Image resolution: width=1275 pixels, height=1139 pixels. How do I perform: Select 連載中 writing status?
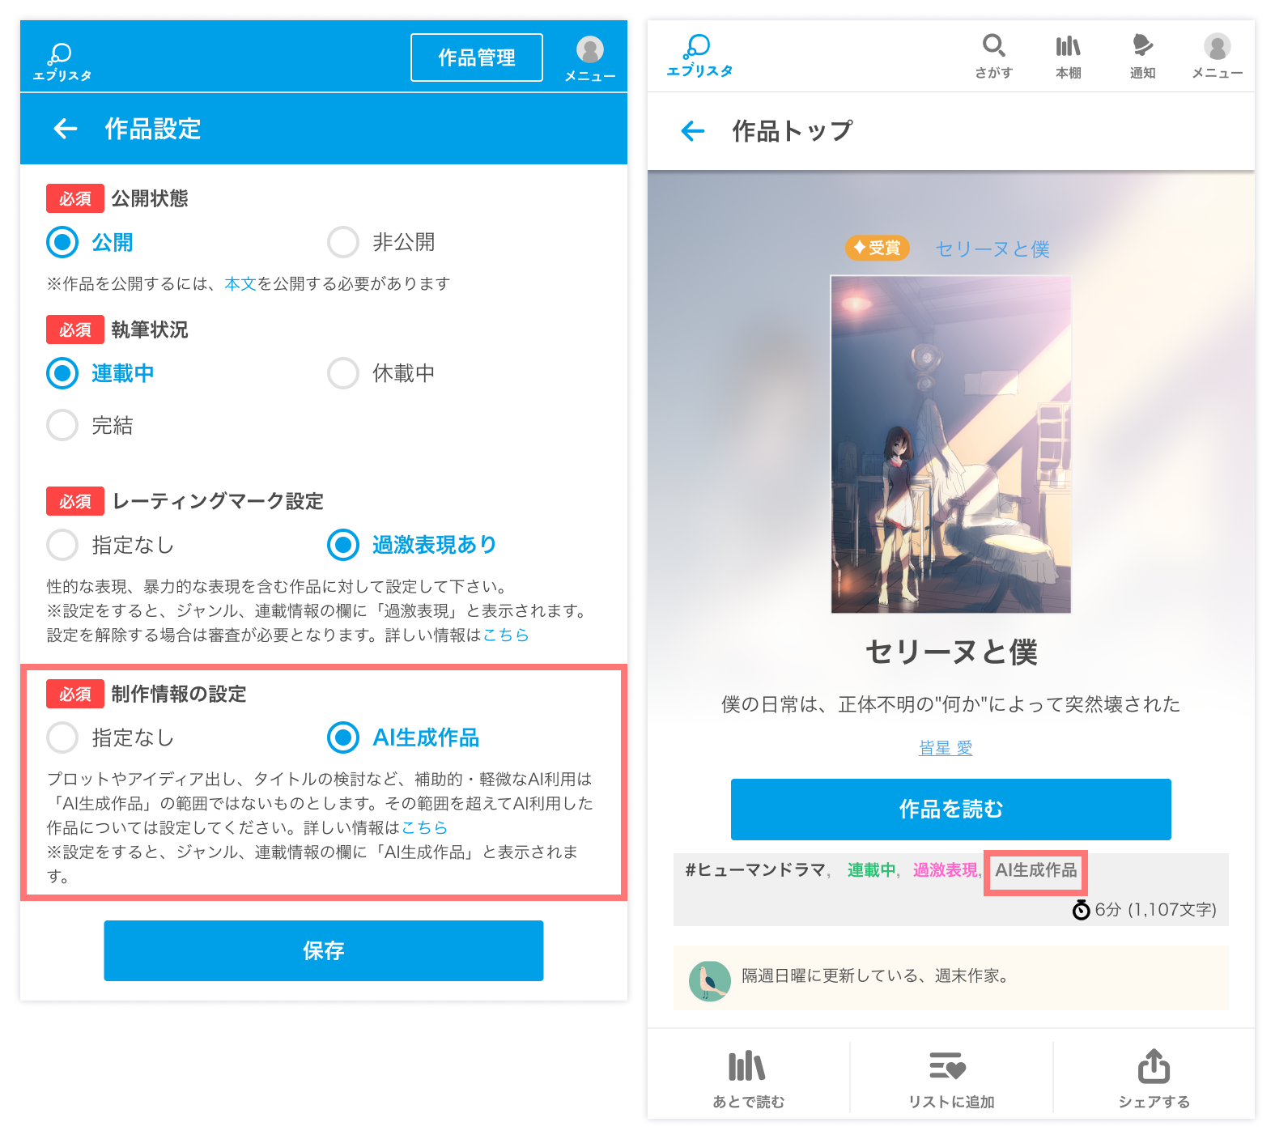62,373
